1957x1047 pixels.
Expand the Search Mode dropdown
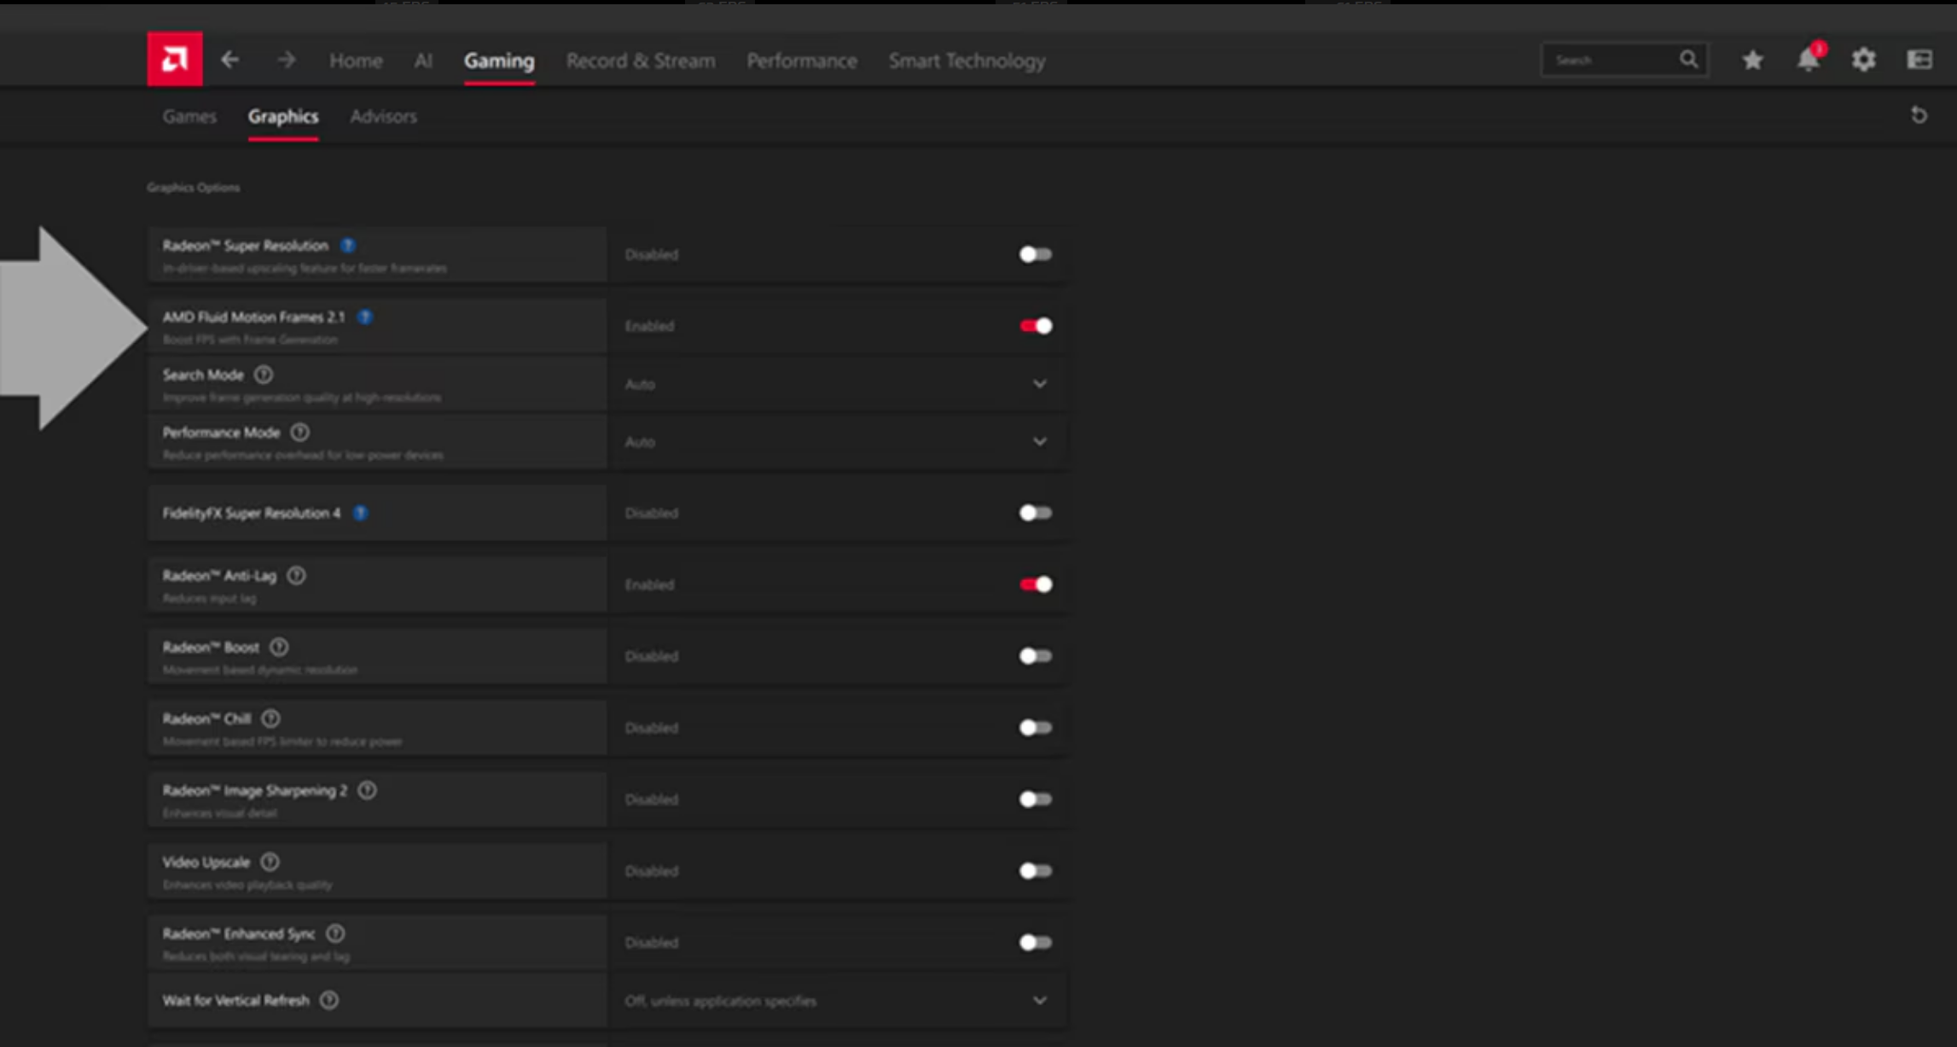(x=1039, y=384)
